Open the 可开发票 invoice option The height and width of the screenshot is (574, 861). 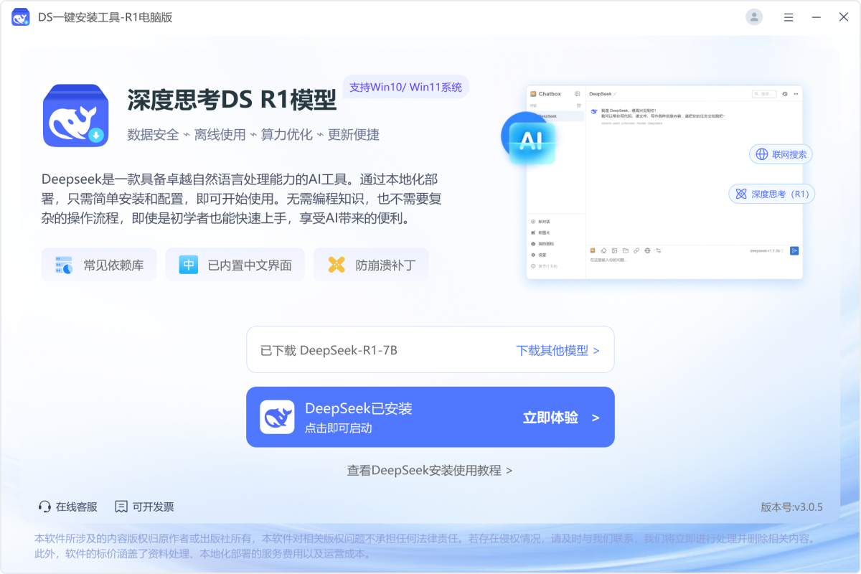pyautogui.click(x=144, y=507)
